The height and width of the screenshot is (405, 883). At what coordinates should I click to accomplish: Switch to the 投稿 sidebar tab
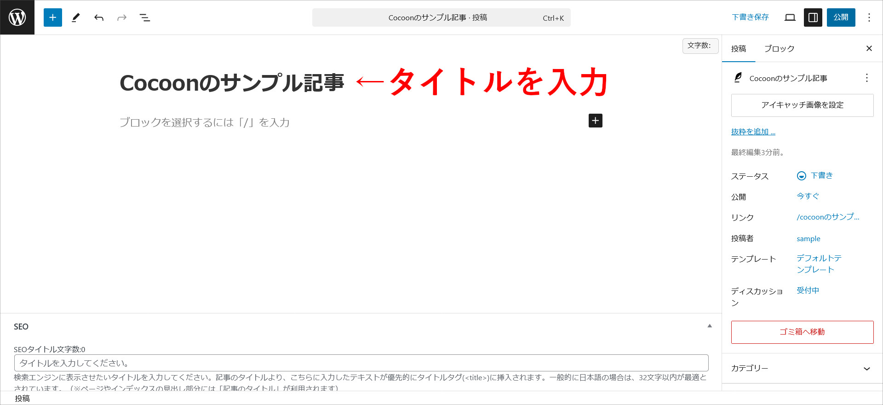click(739, 49)
